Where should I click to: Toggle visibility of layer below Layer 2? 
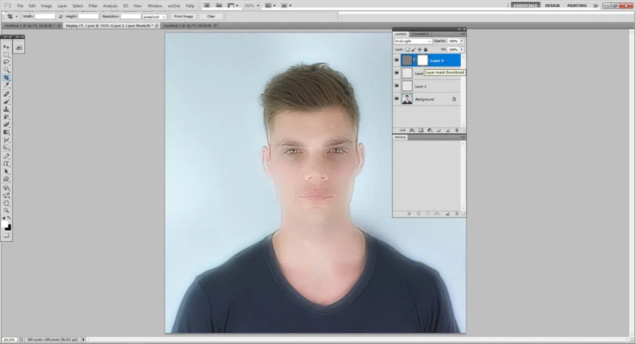397,73
